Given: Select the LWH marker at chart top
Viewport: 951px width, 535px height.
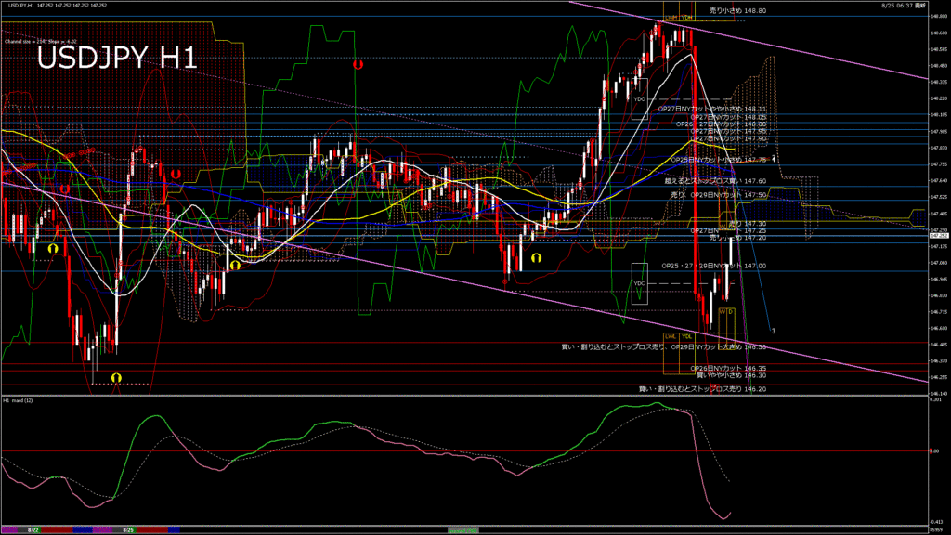Looking at the screenshot, I should coord(671,18).
